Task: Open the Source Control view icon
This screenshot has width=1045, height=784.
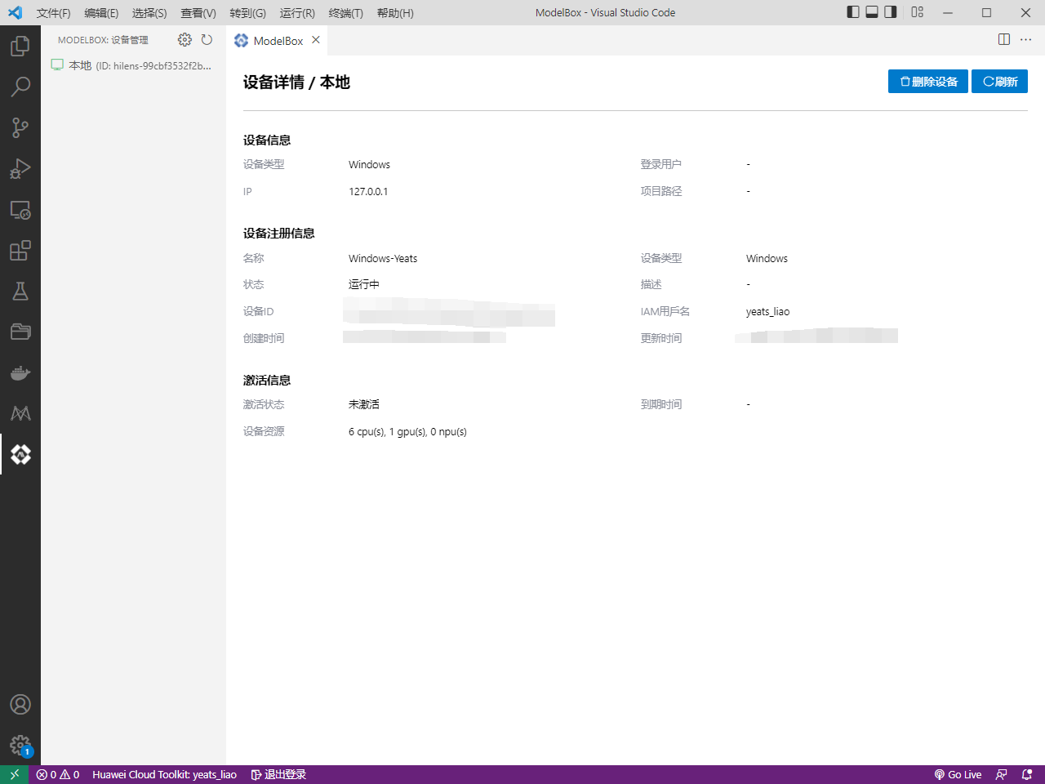Action: pos(20,127)
